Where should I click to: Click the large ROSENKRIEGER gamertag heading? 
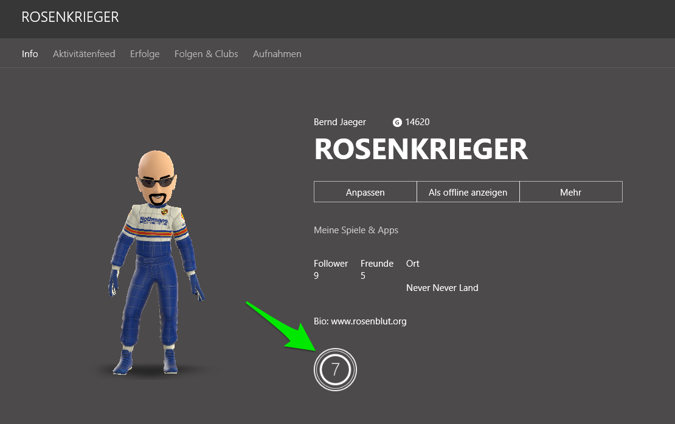point(421,149)
